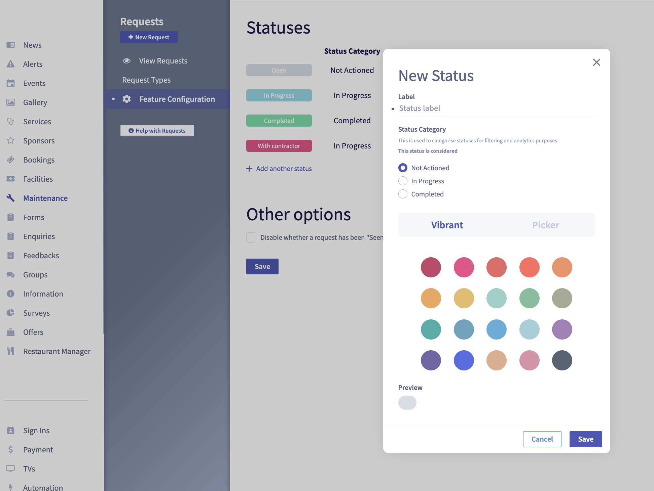Click the Feature Configuration gear icon
Viewport: 654px width, 491px height.
coord(126,99)
